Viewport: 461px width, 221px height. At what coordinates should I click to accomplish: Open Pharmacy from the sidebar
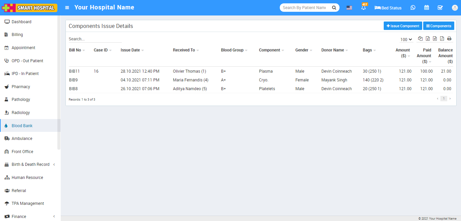(21, 87)
